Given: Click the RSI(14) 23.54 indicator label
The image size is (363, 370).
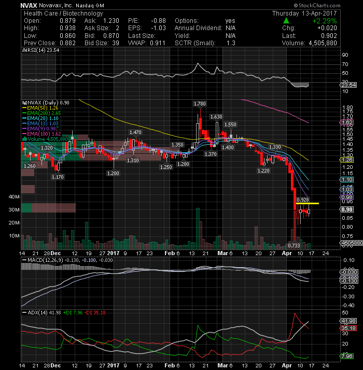Looking at the screenshot, I should 40,50.
